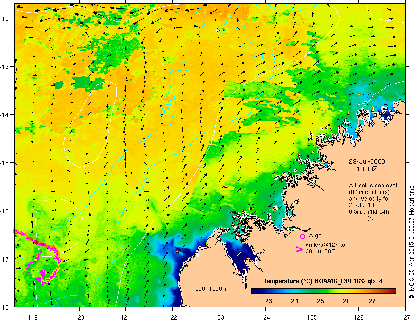Click the date text 29-Jul-2008
This screenshot has height=321, width=415.
(367, 161)
